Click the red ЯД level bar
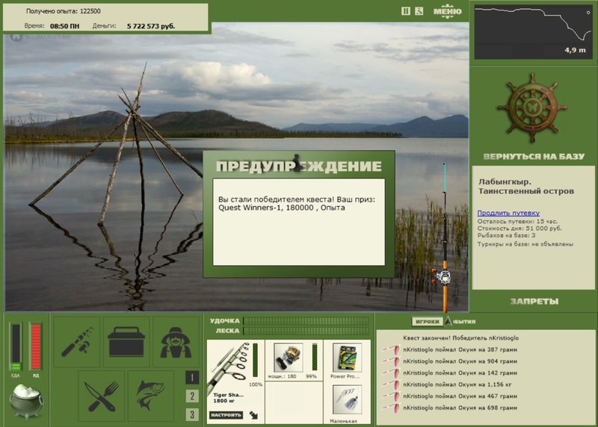 click(x=35, y=346)
